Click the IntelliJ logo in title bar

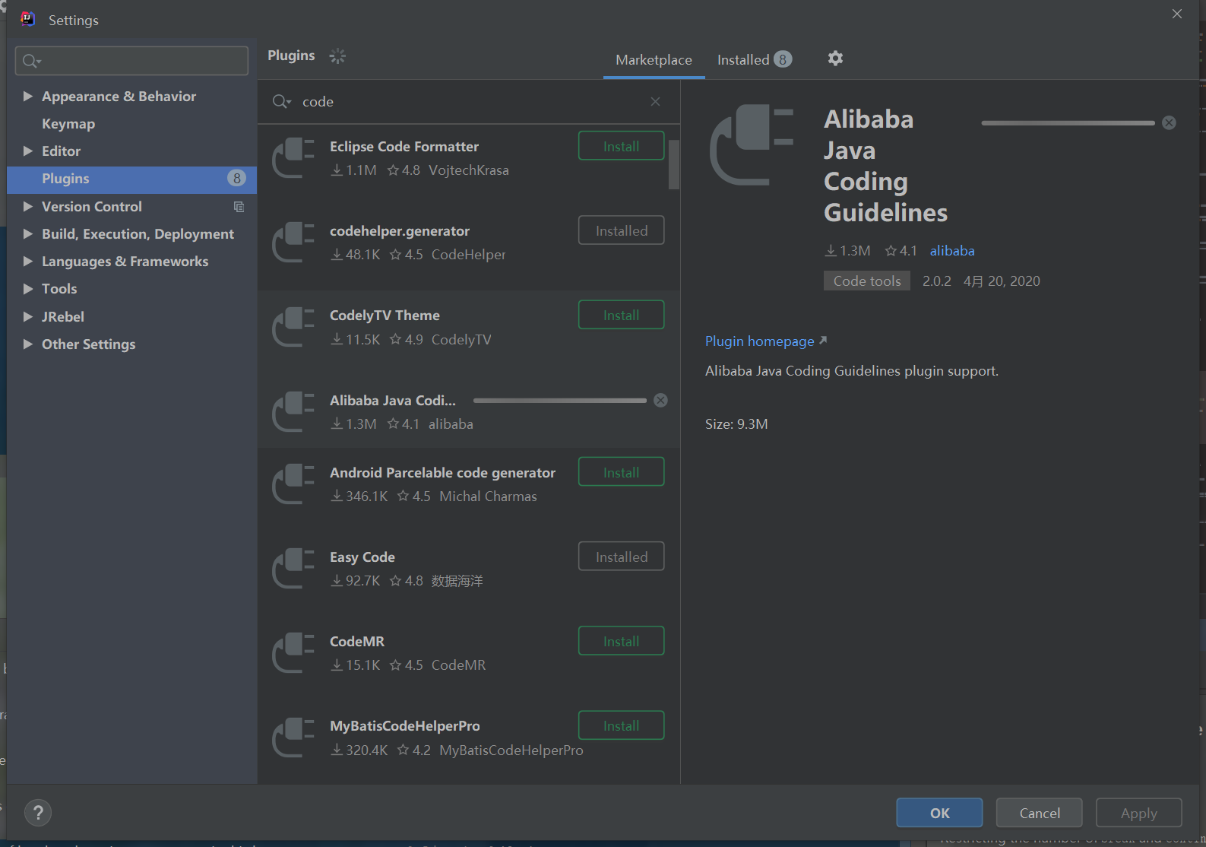click(28, 19)
